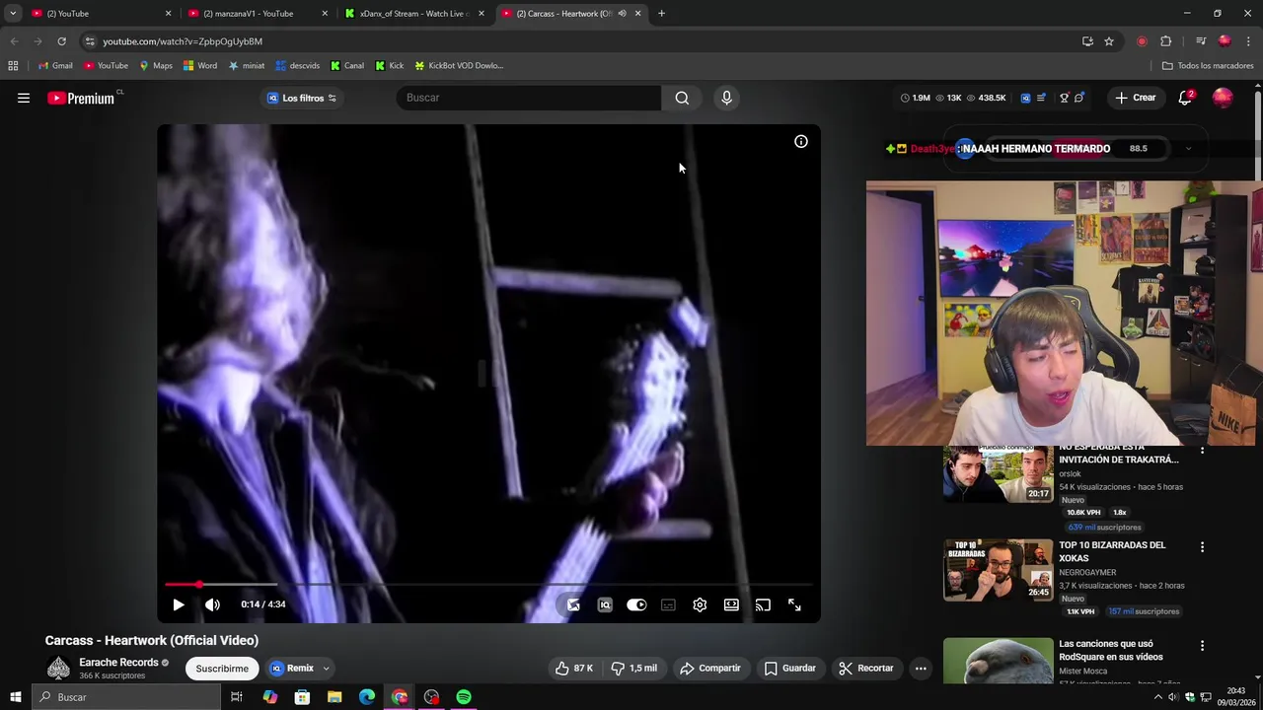Open menu for the Trakatra invitation video

click(1202, 450)
